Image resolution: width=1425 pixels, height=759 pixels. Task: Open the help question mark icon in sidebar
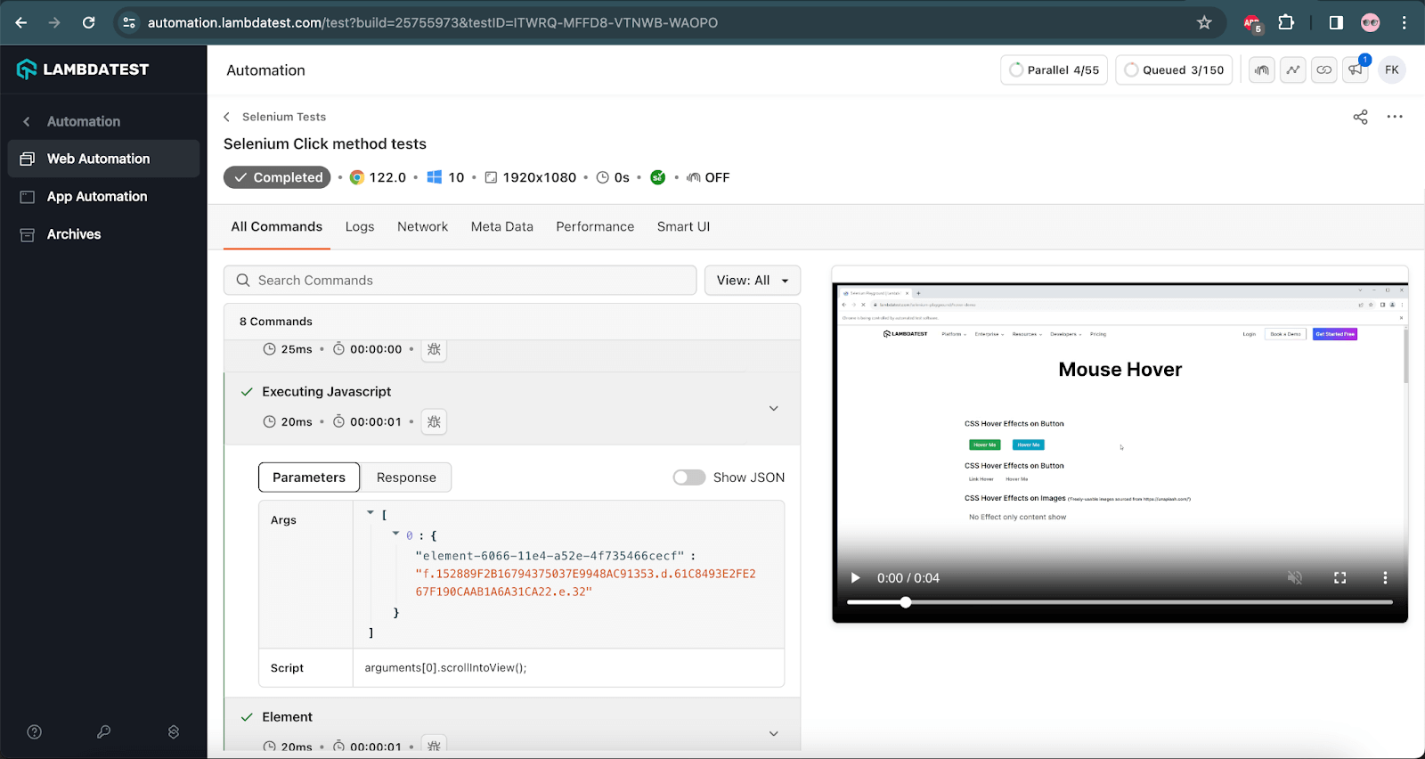[x=35, y=732]
